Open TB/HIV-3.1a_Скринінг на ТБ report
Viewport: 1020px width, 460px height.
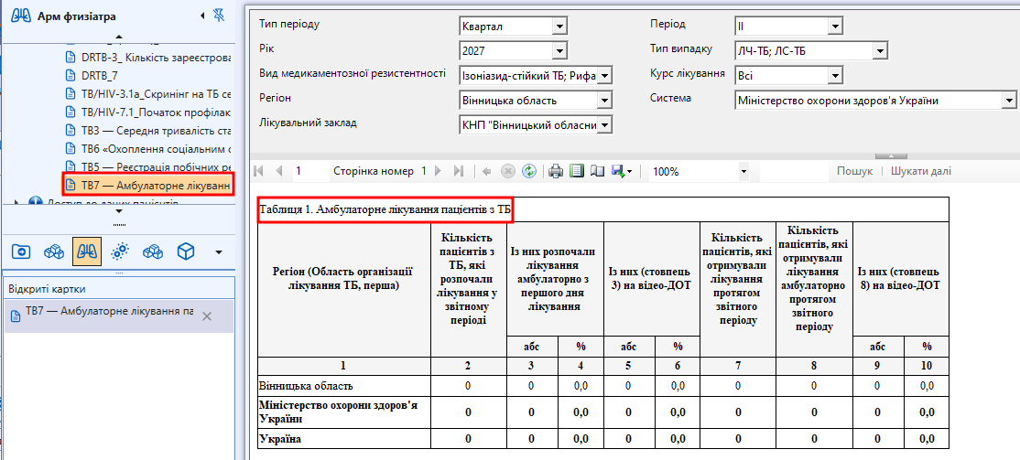tap(149, 94)
